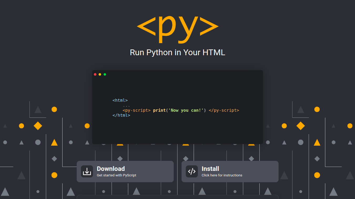Click the green traffic-light dot on code window
The height and width of the screenshot is (199, 355).
pyautogui.click(x=105, y=74)
